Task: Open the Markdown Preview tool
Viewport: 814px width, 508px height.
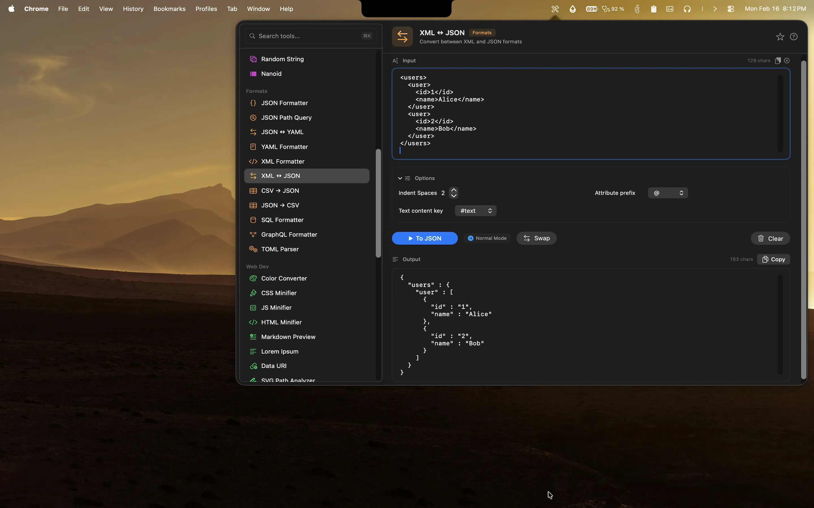Action: (288, 337)
